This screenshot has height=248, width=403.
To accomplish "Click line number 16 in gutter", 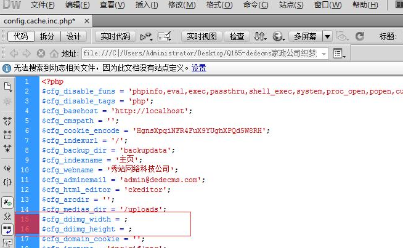I will (25, 229).
